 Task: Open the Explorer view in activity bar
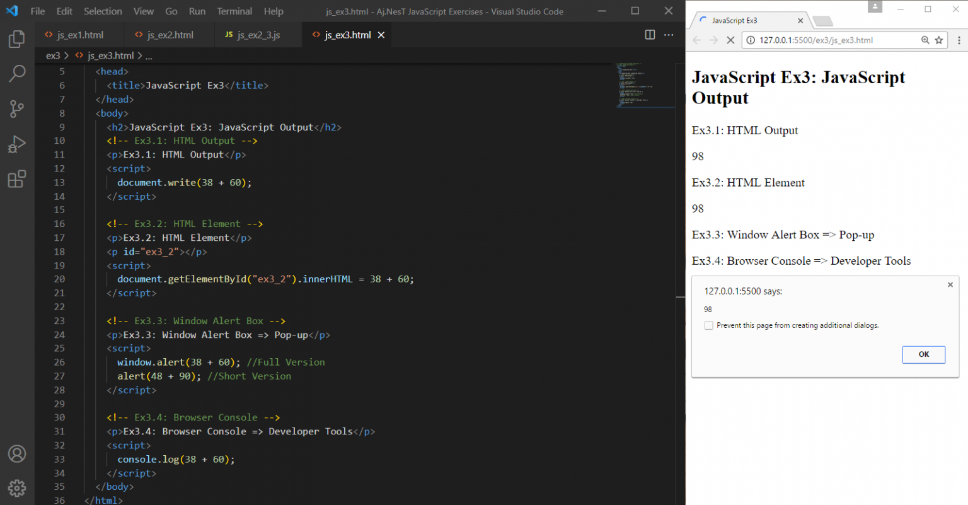tap(17, 39)
